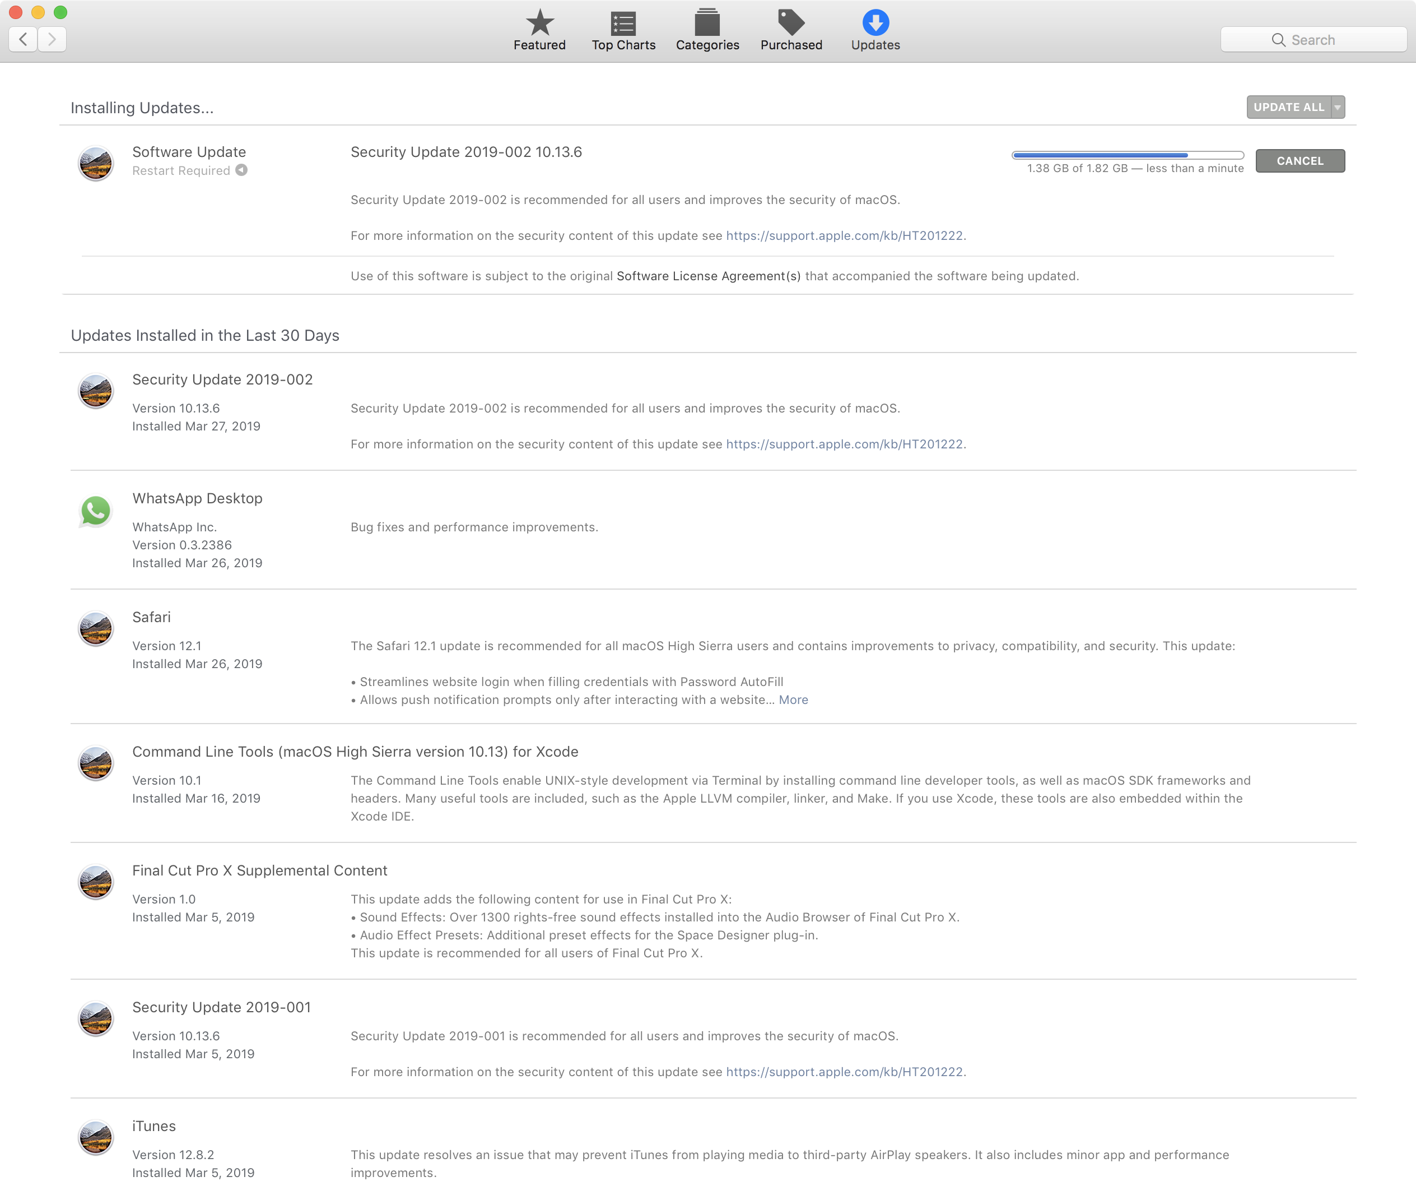Click the back navigation arrow
The image size is (1416, 1186).
click(x=23, y=39)
